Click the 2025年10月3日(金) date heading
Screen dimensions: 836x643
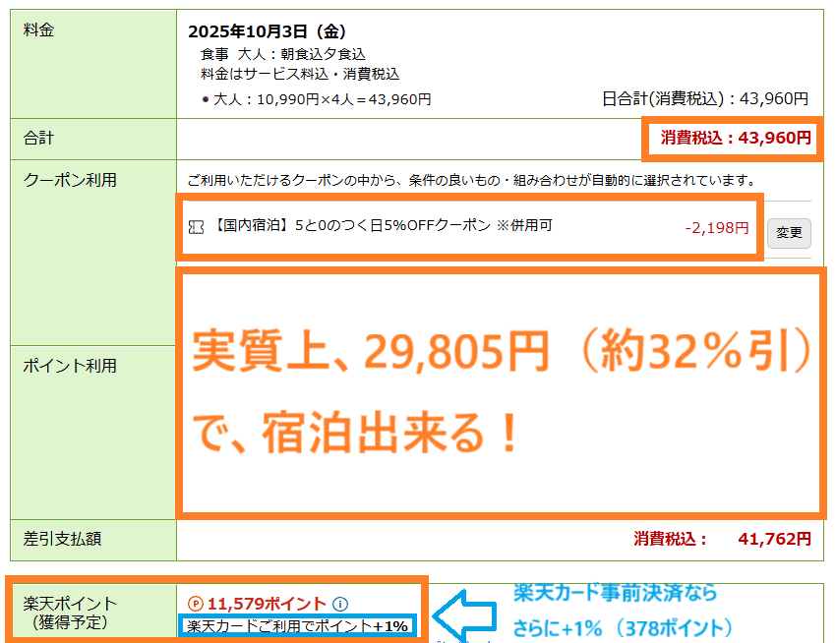[x=267, y=31]
